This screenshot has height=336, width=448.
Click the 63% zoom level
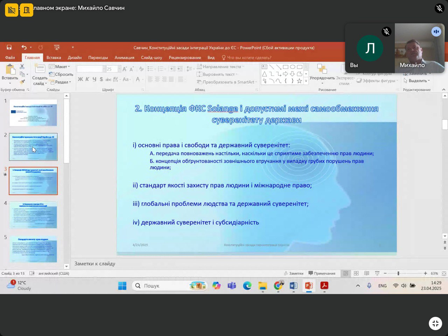[434, 273]
